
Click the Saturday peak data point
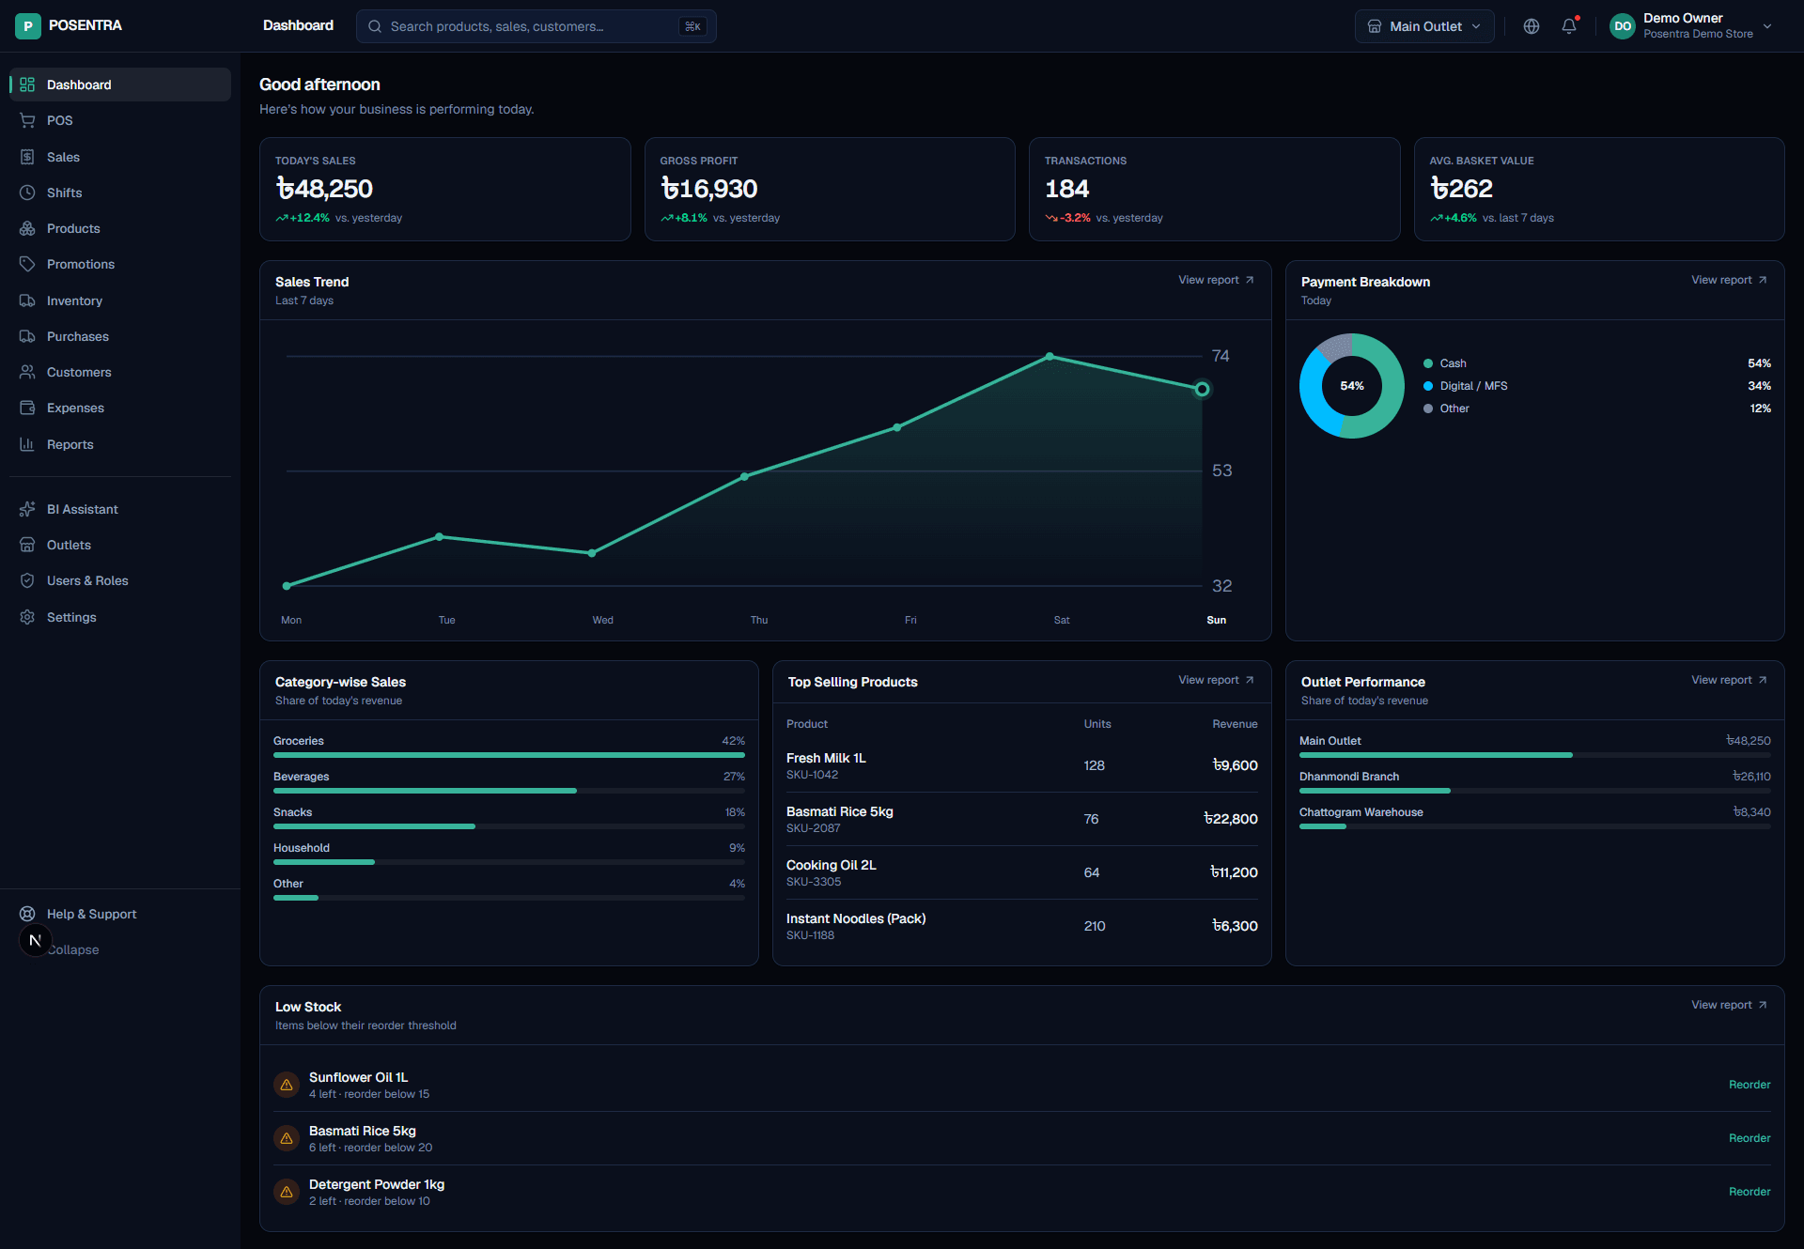(x=1050, y=357)
